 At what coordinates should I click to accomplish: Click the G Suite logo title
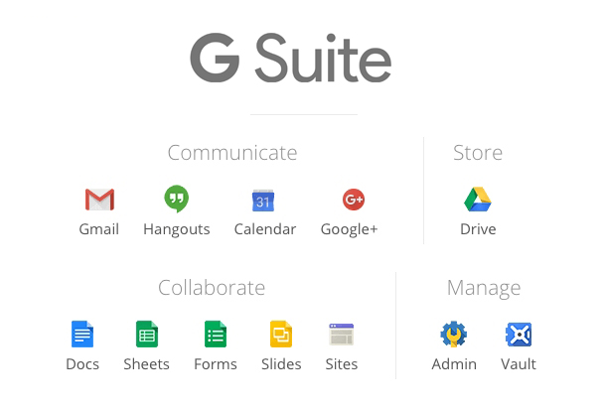(291, 60)
